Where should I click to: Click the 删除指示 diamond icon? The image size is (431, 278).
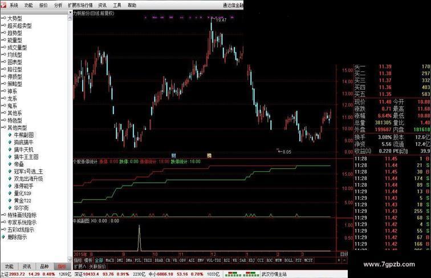(3, 237)
